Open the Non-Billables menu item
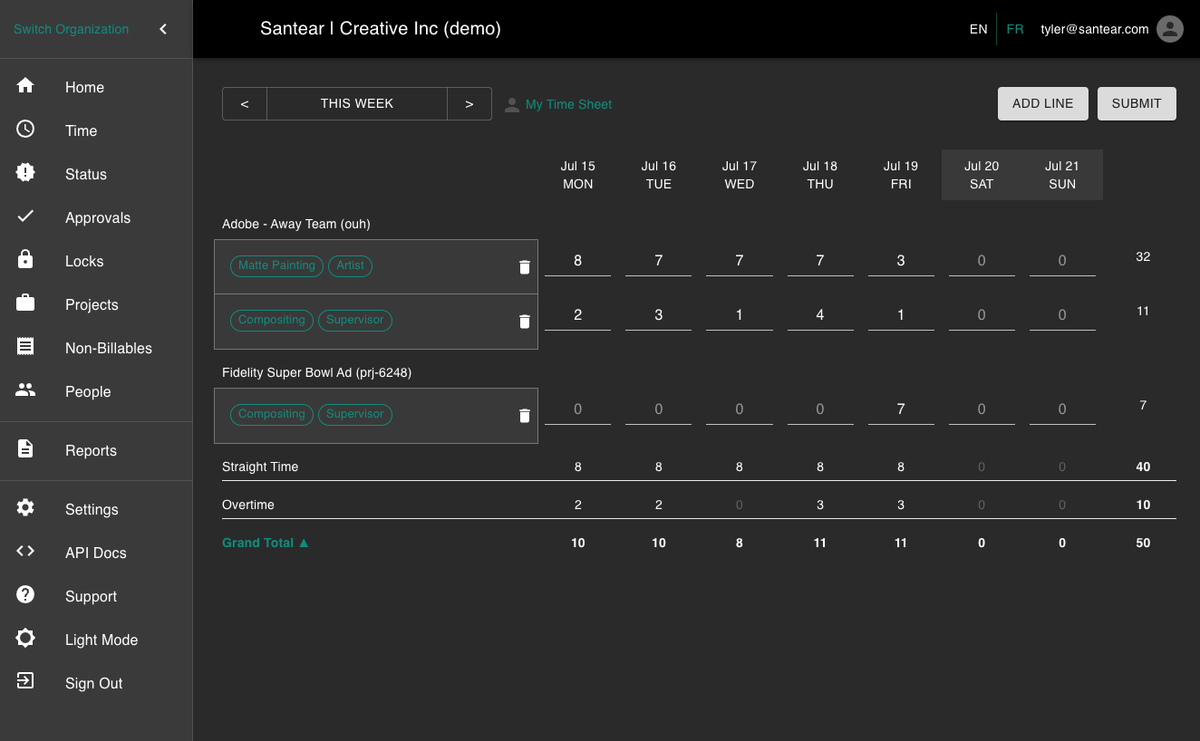This screenshot has height=741, width=1200. coord(96,348)
